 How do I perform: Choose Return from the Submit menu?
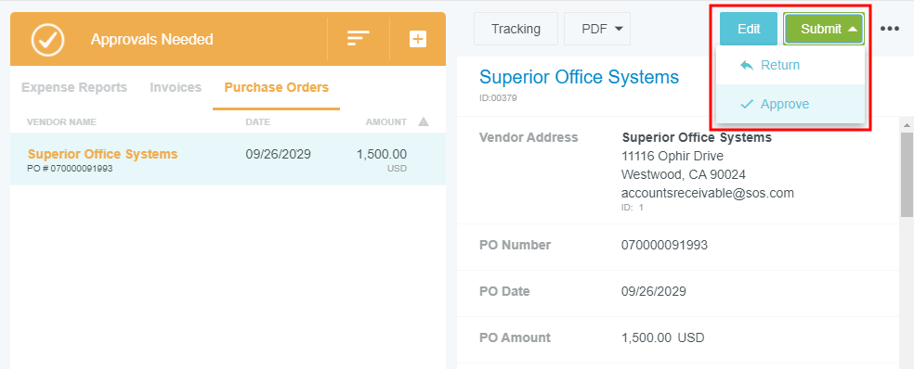click(790, 65)
